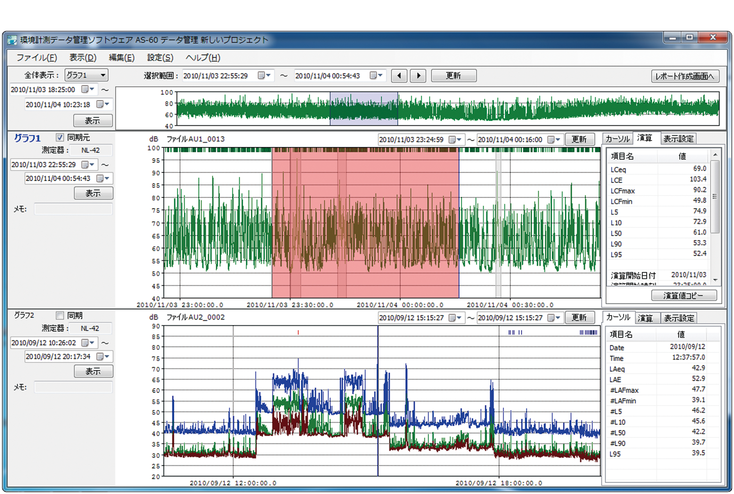Open calendar for グラフ2 end 2010/09/12 20:17:34
The image size is (734, 494).
click(103, 357)
